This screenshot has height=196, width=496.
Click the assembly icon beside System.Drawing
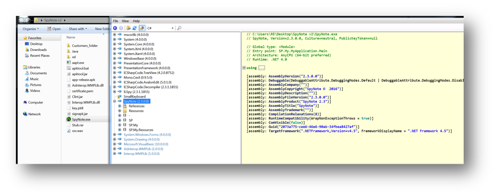pos(119,139)
